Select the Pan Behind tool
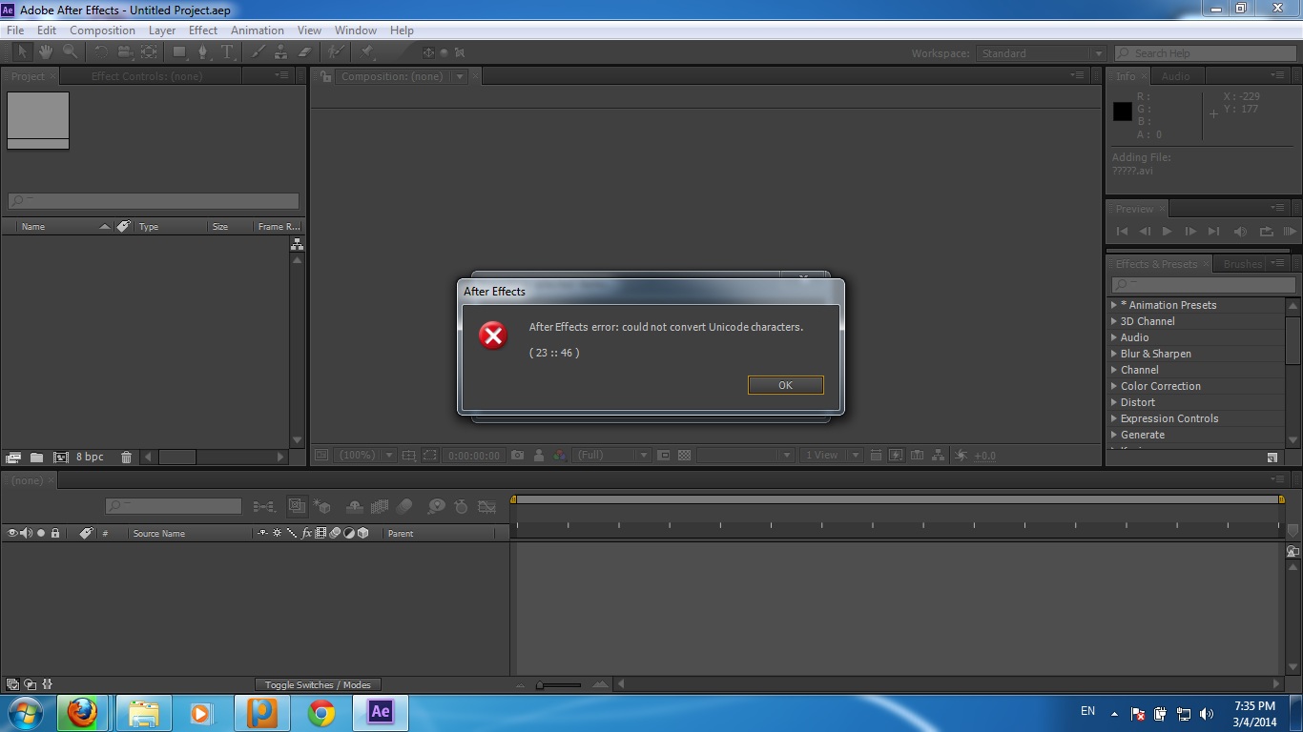The image size is (1303, 732). pos(149,52)
